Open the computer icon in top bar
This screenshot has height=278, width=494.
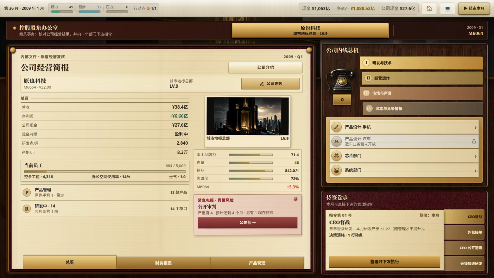click(x=447, y=9)
